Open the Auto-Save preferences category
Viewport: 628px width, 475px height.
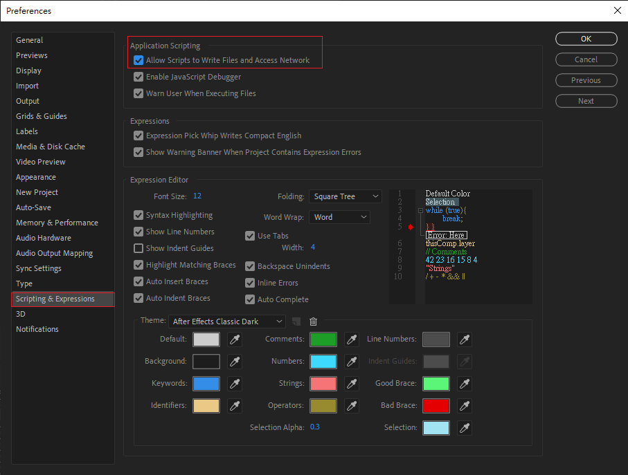click(33, 207)
